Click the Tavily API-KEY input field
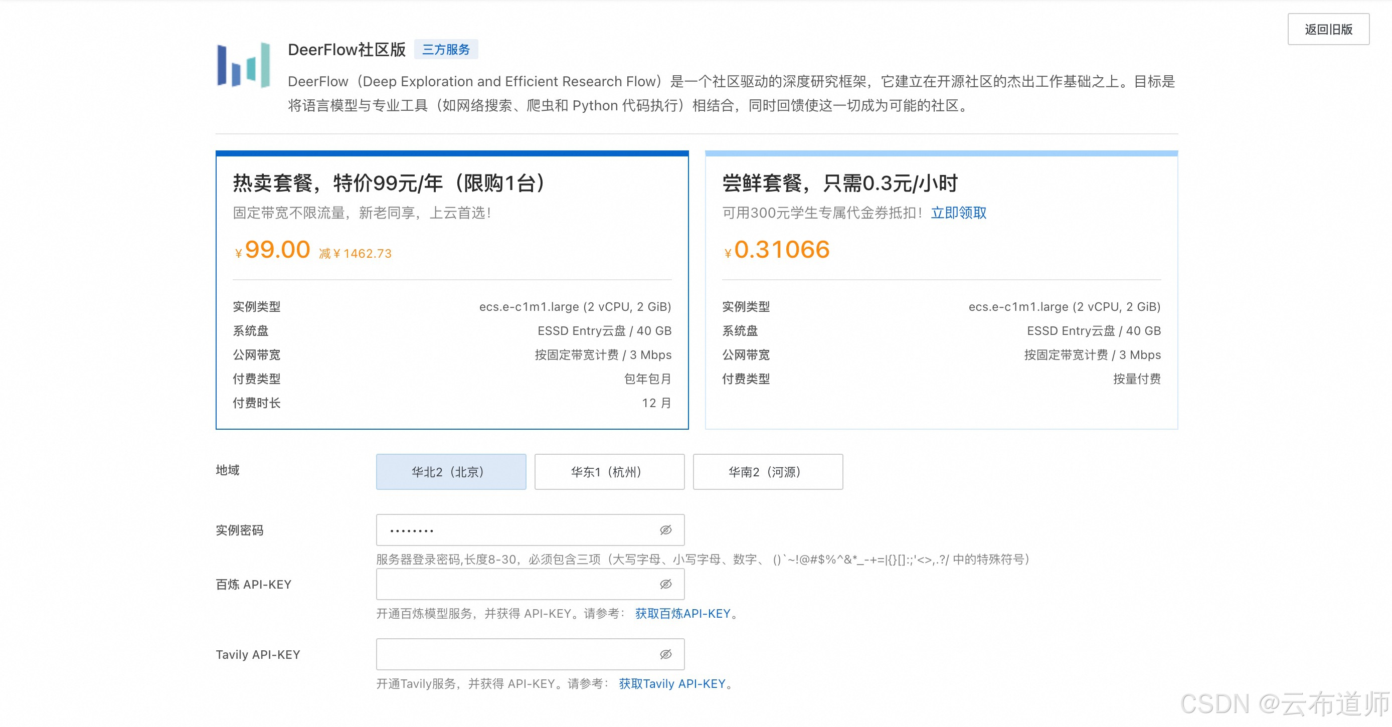The width and height of the screenshot is (1392, 727). click(x=513, y=654)
